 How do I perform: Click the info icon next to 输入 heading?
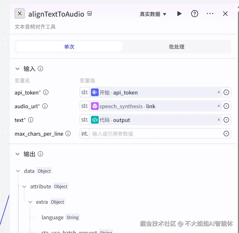[x=40, y=68]
